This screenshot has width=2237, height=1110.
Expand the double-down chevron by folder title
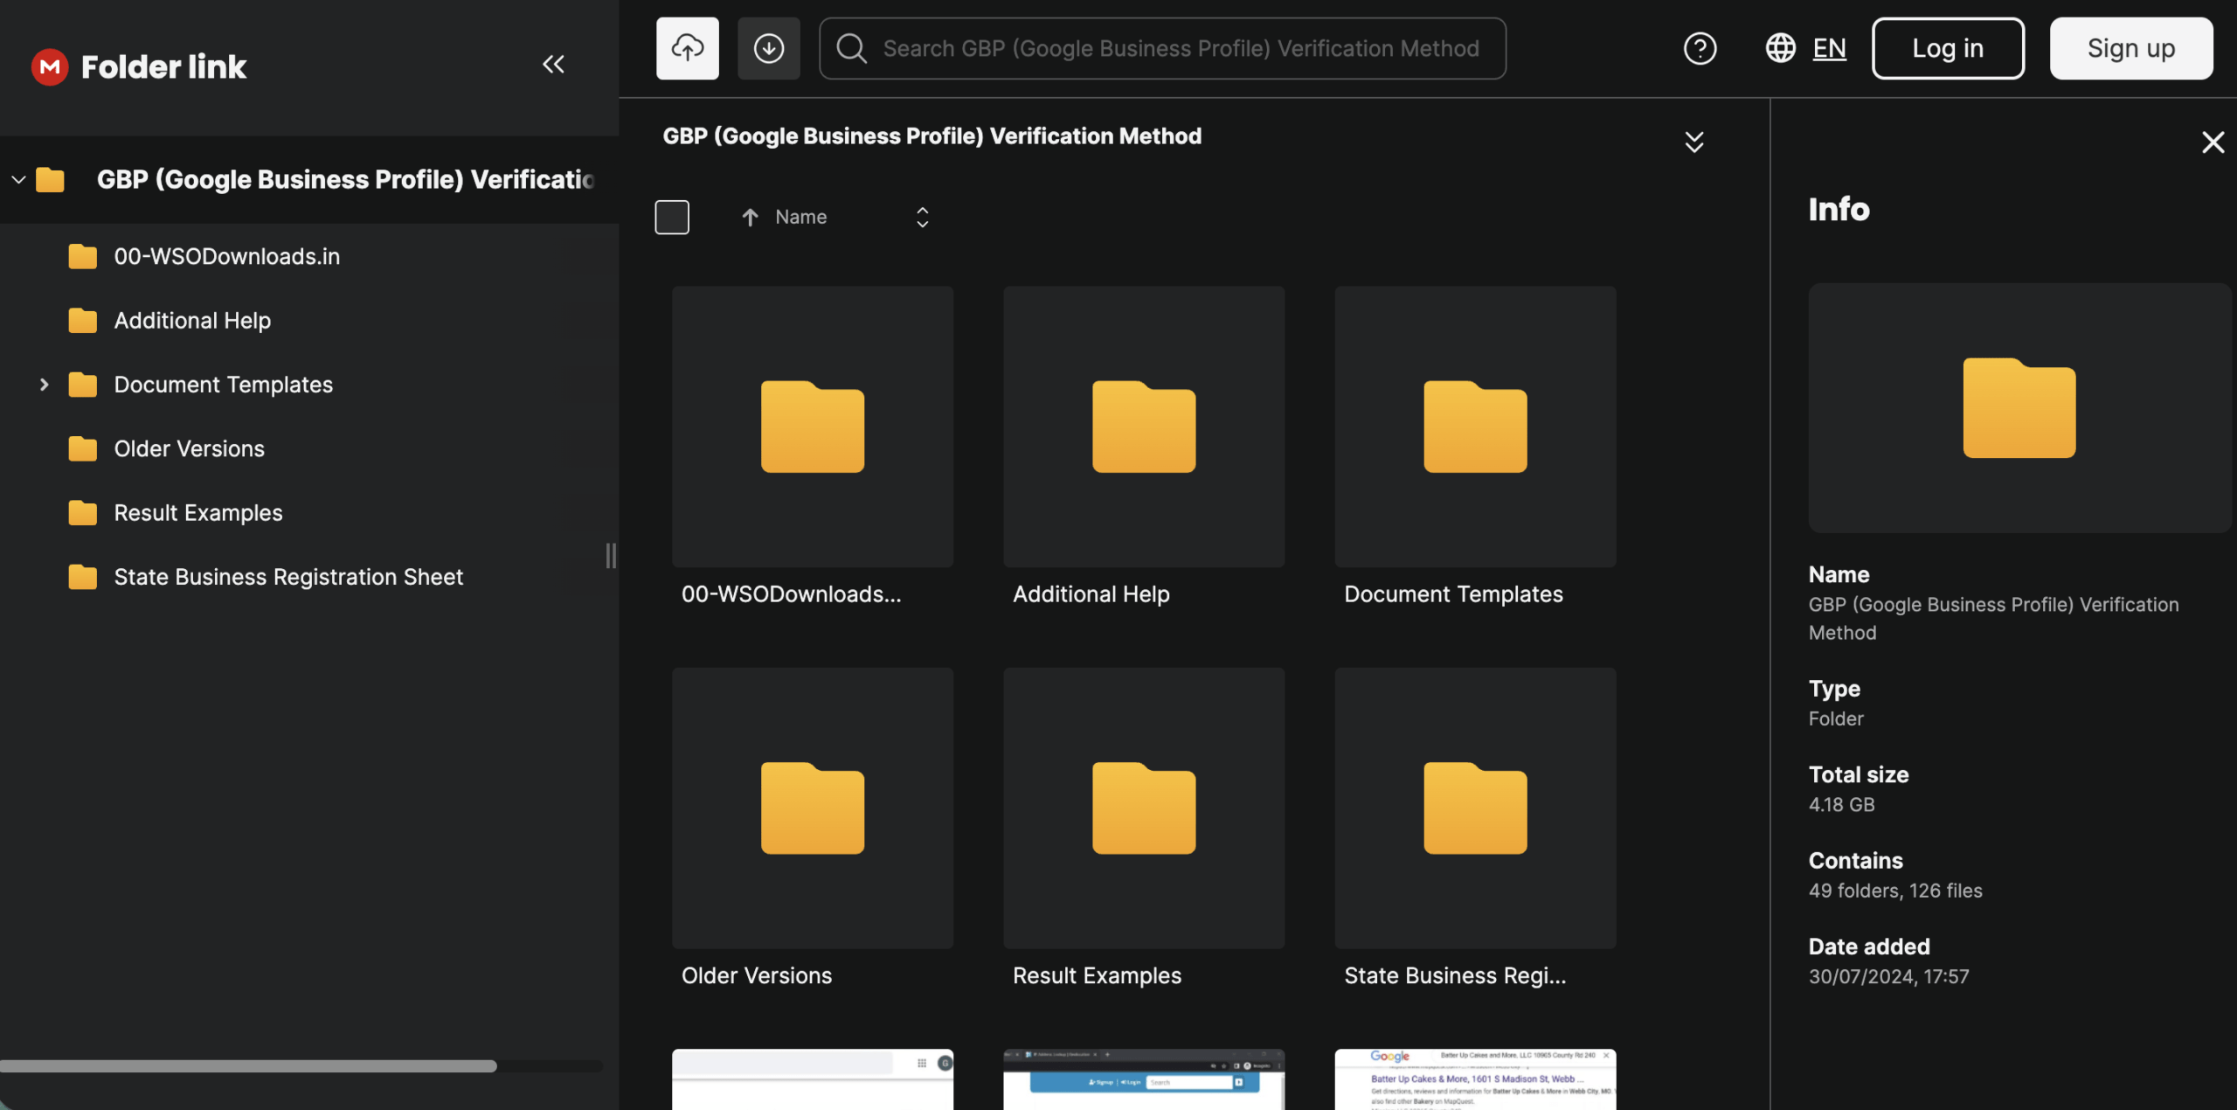coord(1693,142)
